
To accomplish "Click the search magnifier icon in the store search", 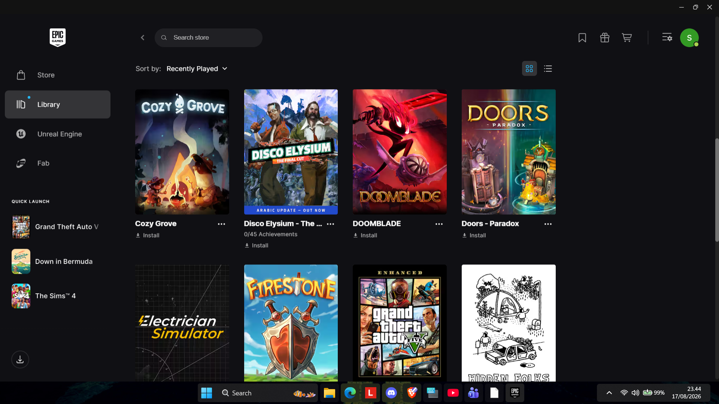I will [164, 38].
